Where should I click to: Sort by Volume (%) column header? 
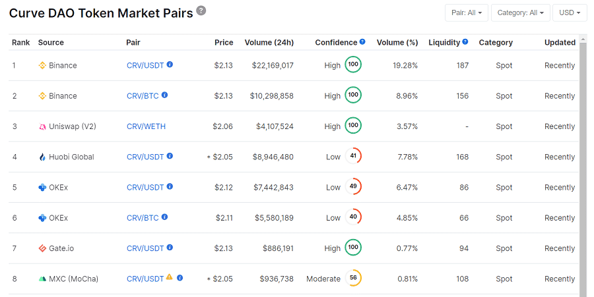click(x=397, y=42)
